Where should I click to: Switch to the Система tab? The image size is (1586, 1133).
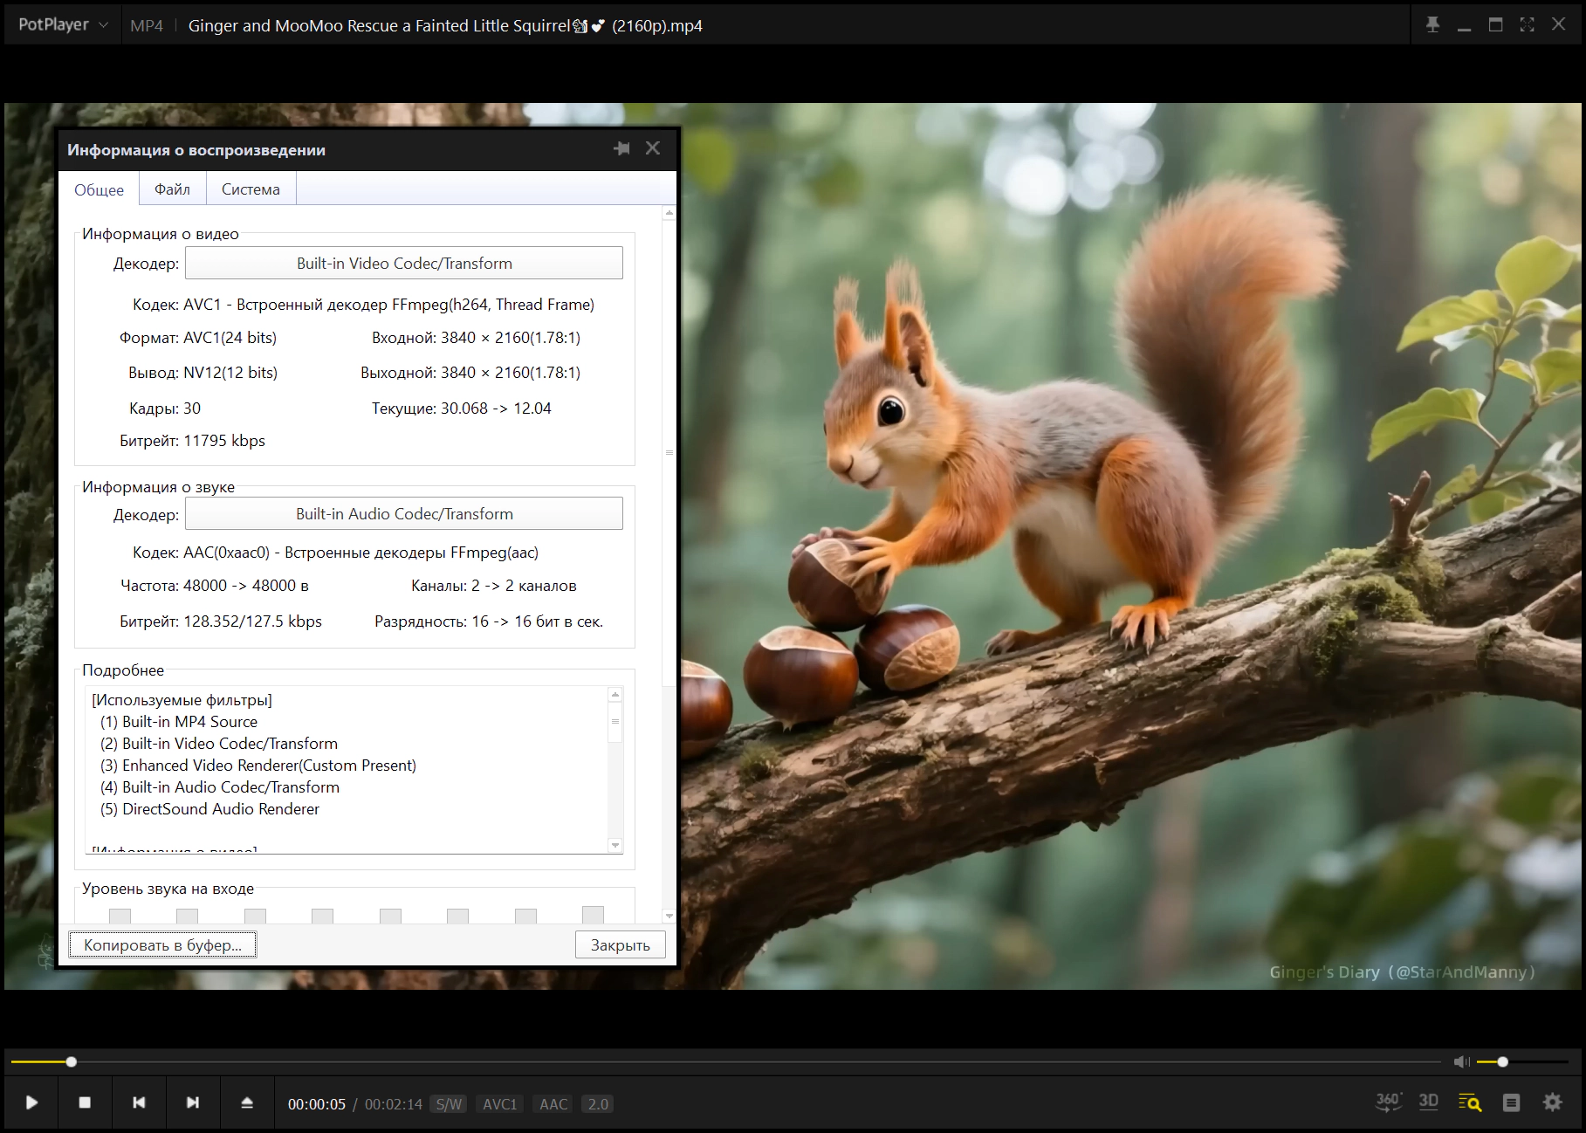(251, 189)
